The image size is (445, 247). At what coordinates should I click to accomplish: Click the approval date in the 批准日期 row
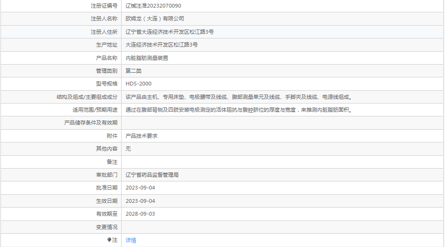pyautogui.click(x=140, y=188)
